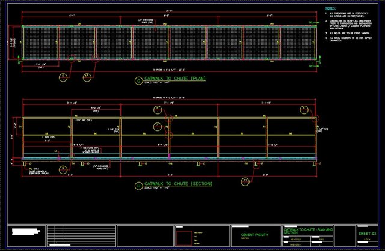The image size is (385, 251).
Task: Select detail callout bubble 6A below the plan
Action: [87, 76]
